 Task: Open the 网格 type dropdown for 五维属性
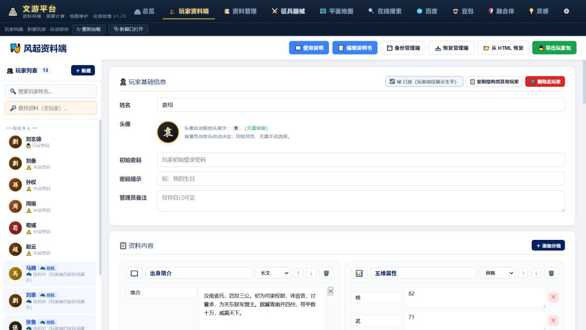click(498, 273)
